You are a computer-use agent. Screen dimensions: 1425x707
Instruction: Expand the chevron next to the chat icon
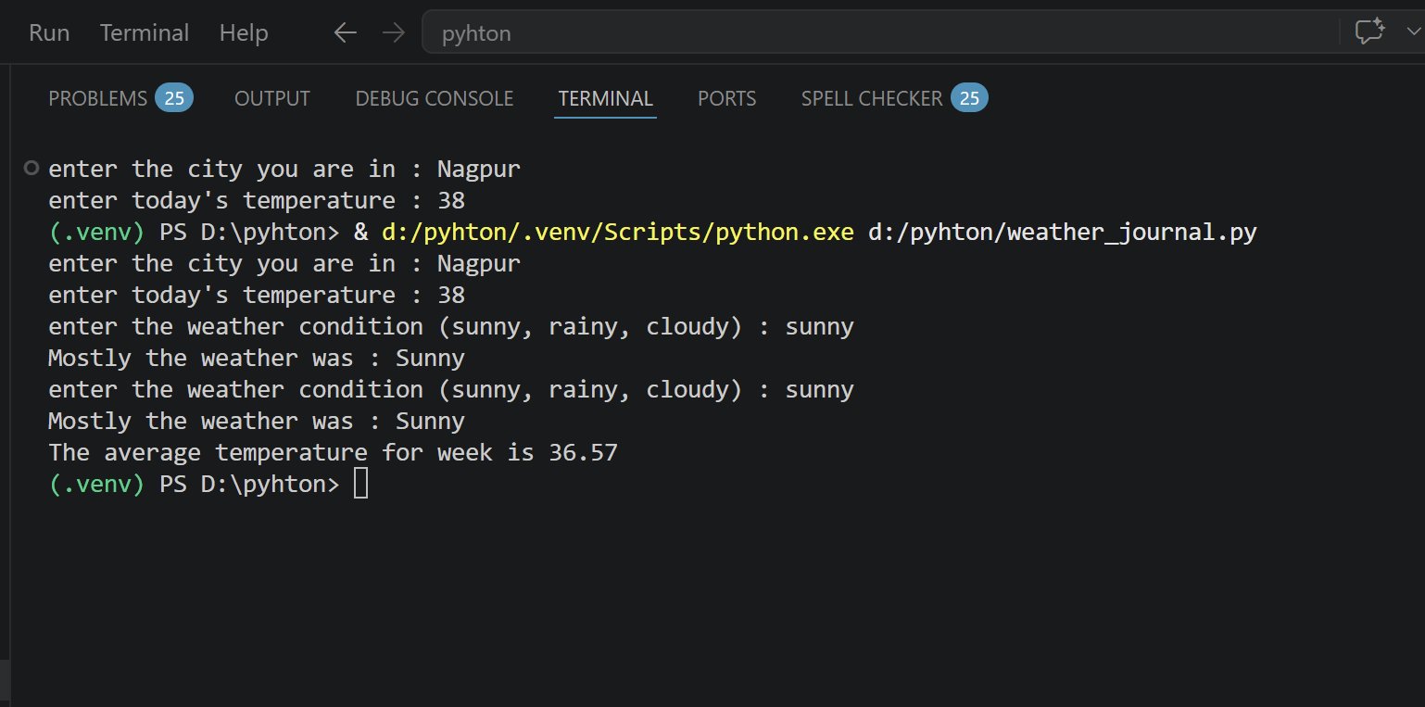pos(1414,32)
